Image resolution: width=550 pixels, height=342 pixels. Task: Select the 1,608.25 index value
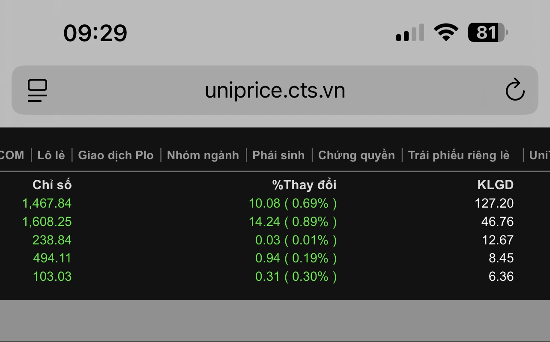[x=47, y=222]
